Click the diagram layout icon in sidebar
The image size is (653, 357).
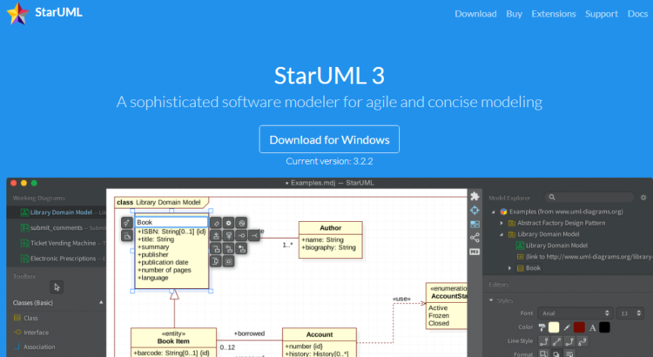475,224
